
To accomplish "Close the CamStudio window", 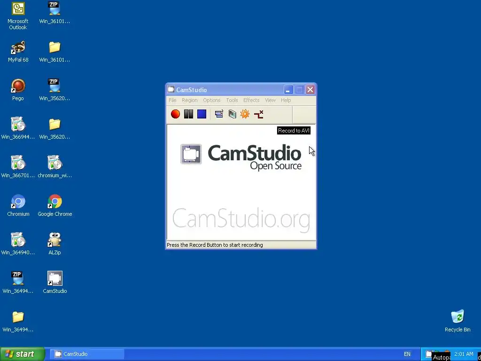I will pyautogui.click(x=310, y=90).
